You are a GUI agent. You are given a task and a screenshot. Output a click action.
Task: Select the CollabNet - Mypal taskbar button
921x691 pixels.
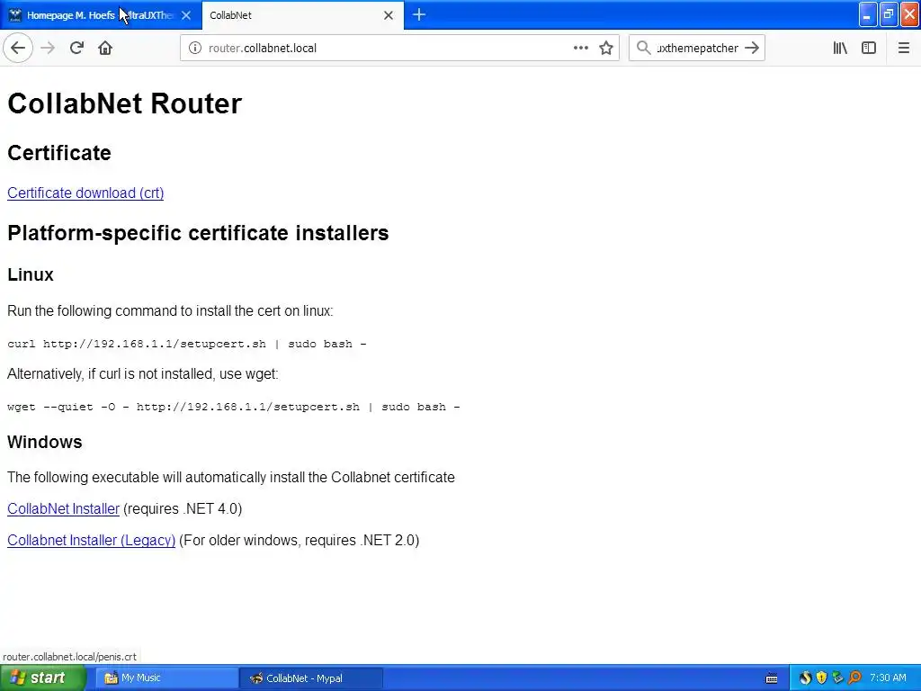tap(311, 678)
